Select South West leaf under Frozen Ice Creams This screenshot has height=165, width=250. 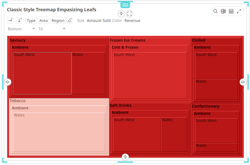coord(150,76)
